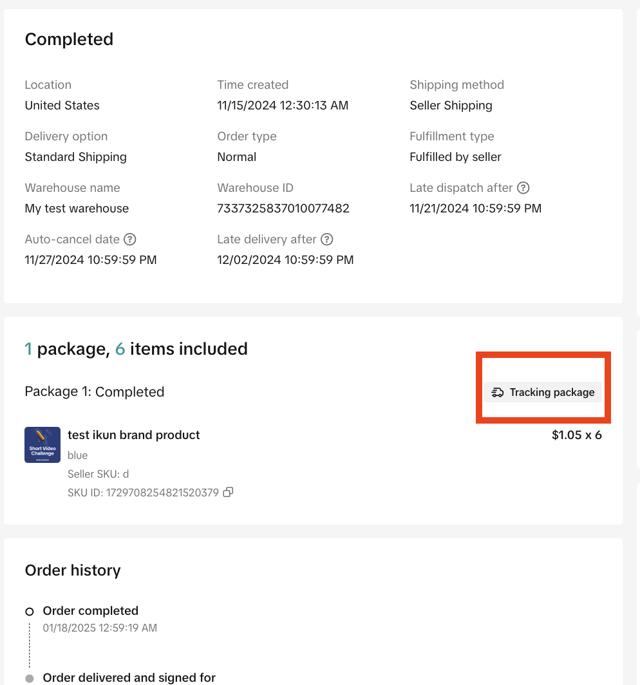The height and width of the screenshot is (685, 640).
Task: Click the $1.05 x 6 price
Action: pyautogui.click(x=576, y=435)
